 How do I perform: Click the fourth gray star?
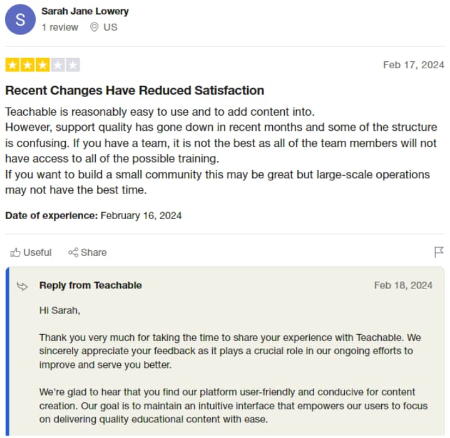point(58,65)
